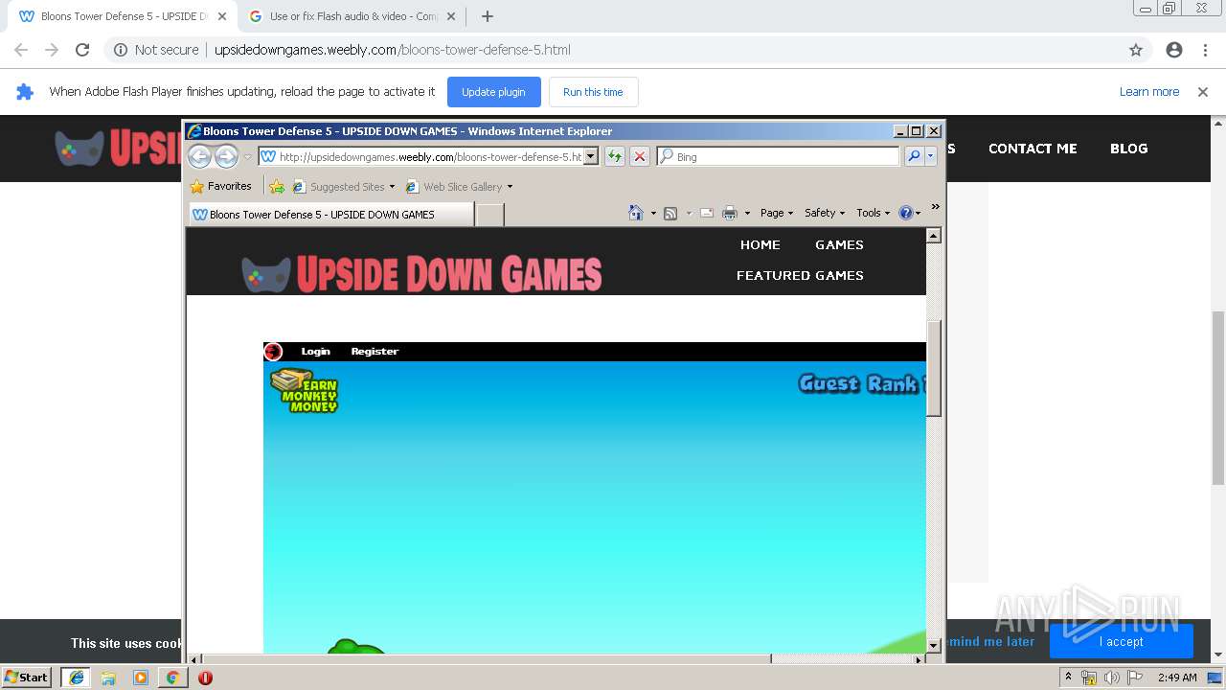Viewport: 1226px width, 690px height.
Task: Open the Chrome profile avatar icon
Action: coord(1174,50)
